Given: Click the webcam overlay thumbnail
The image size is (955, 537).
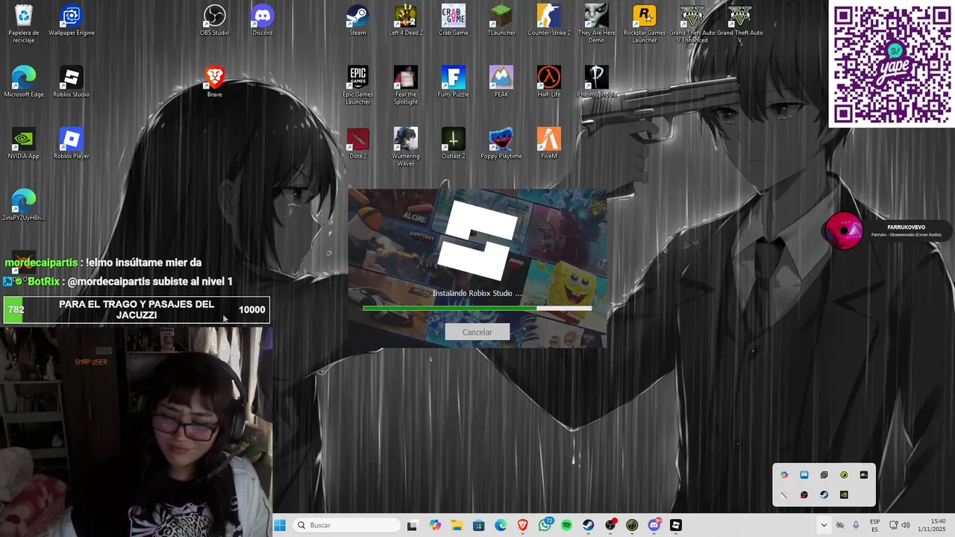Looking at the screenshot, I should [136, 432].
